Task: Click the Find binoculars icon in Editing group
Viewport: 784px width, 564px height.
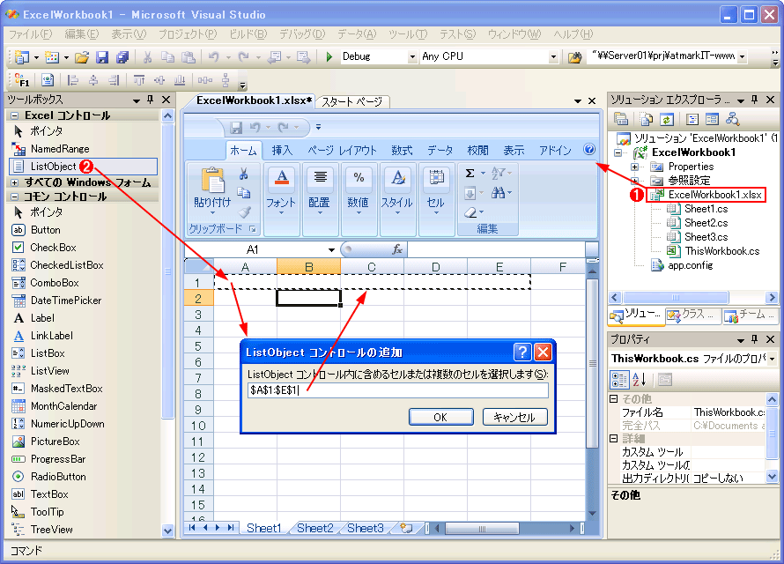Action: 498,192
